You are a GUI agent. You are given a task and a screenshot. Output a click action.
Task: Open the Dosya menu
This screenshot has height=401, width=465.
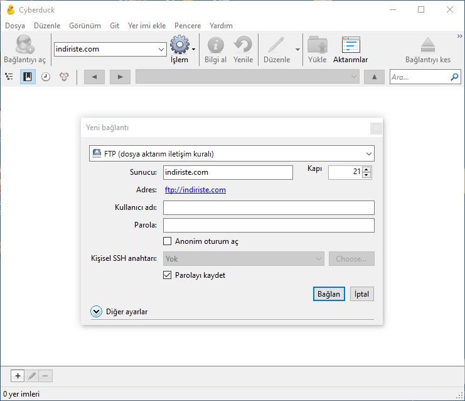coord(15,26)
